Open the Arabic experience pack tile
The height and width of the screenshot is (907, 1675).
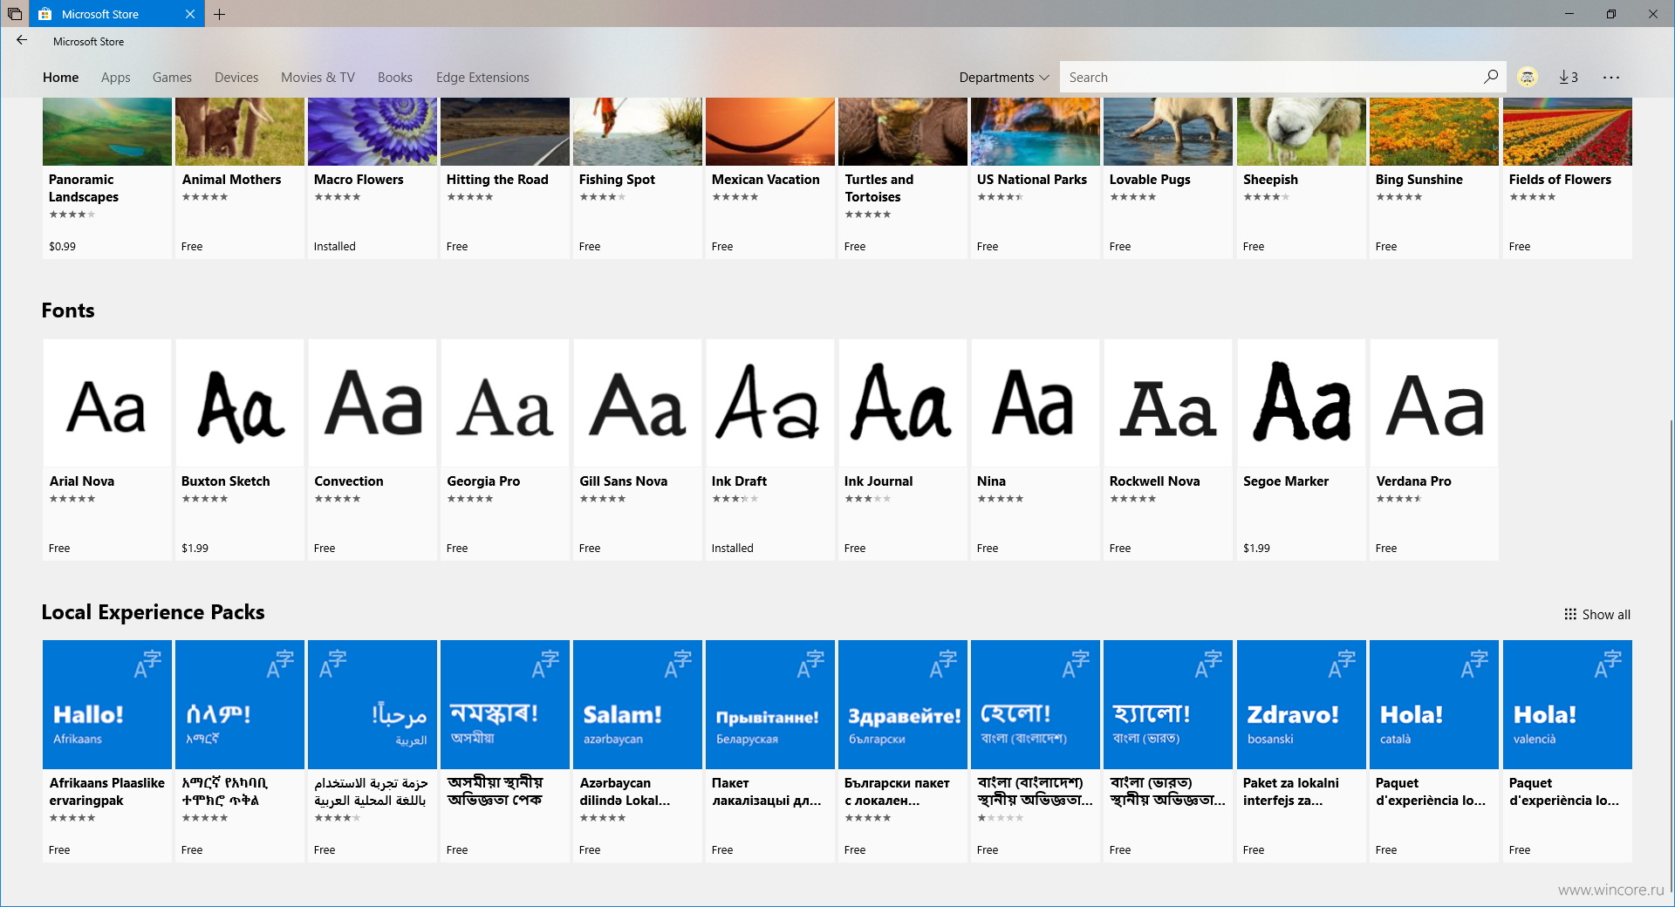[x=373, y=751]
